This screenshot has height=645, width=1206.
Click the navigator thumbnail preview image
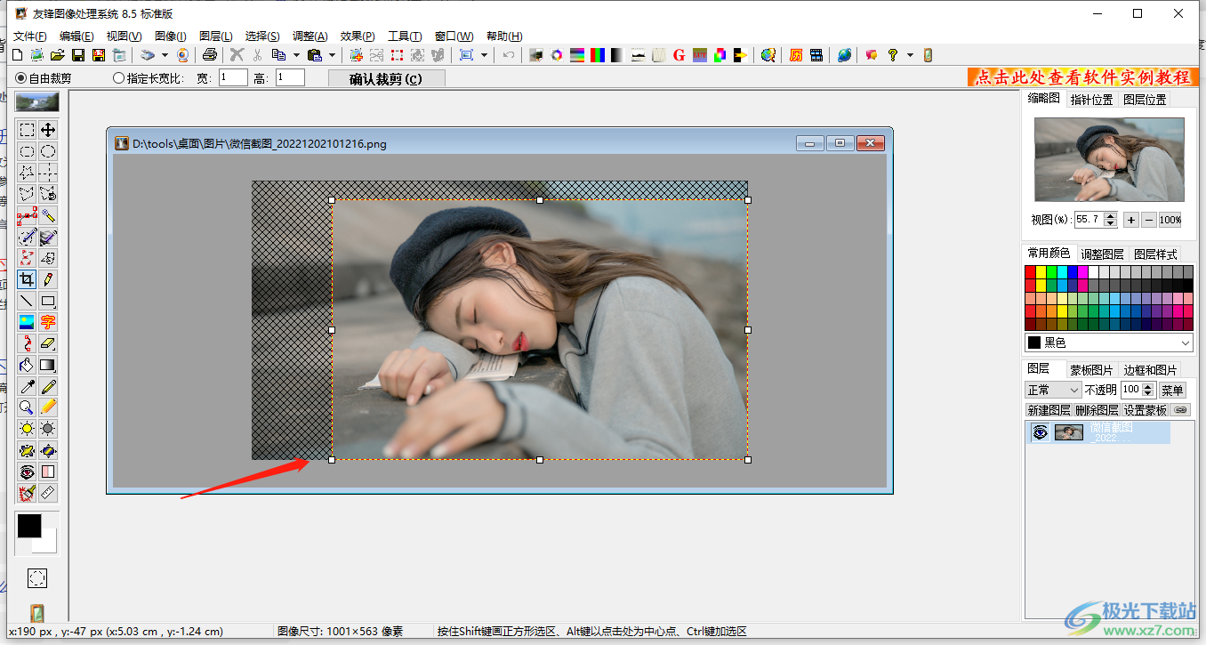[x=1109, y=160]
